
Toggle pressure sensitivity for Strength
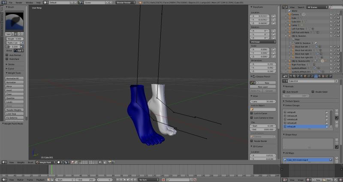tap(22, 47)
